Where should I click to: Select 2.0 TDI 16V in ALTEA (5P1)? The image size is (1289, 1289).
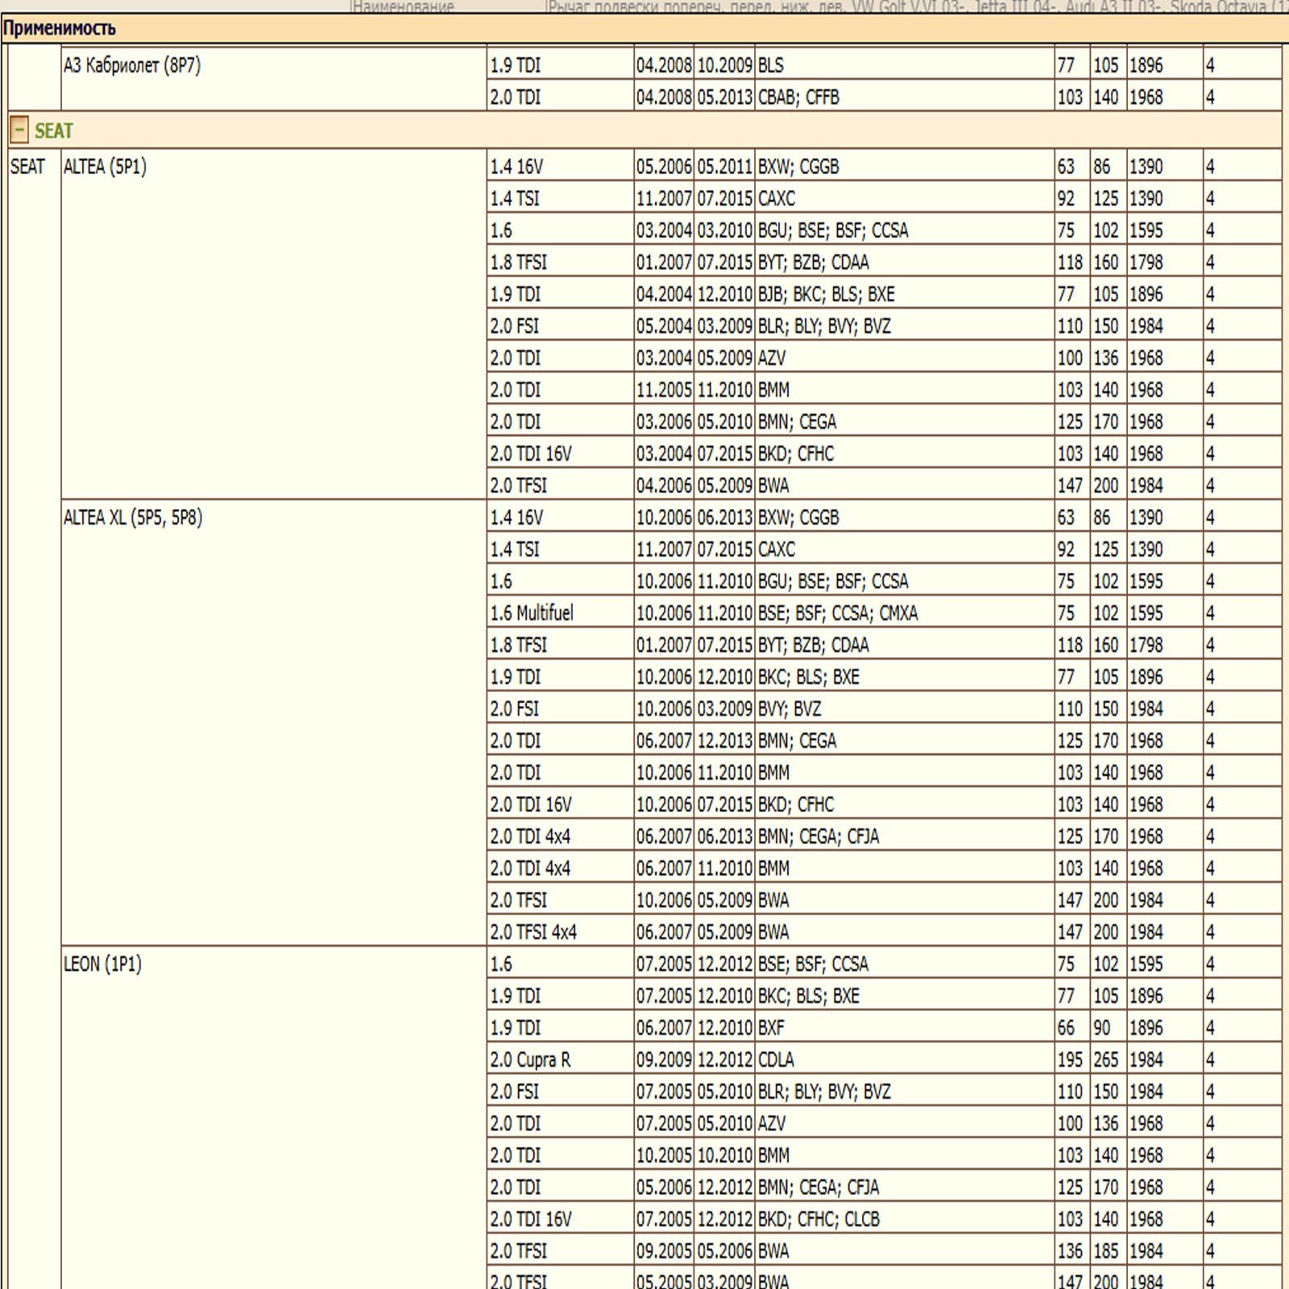coord(561,454)
